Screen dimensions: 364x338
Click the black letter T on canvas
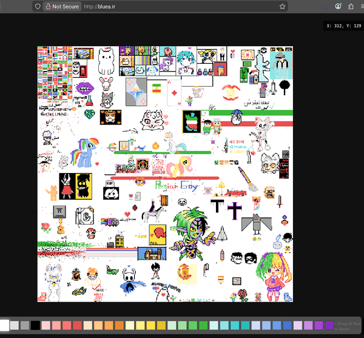(x=217, y=206)
